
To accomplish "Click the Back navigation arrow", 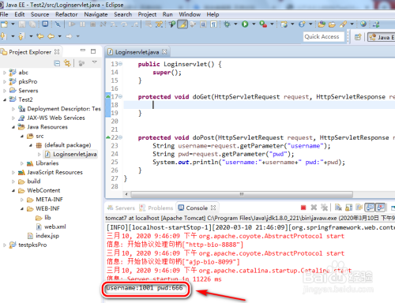I will click(x=51, y=36).
